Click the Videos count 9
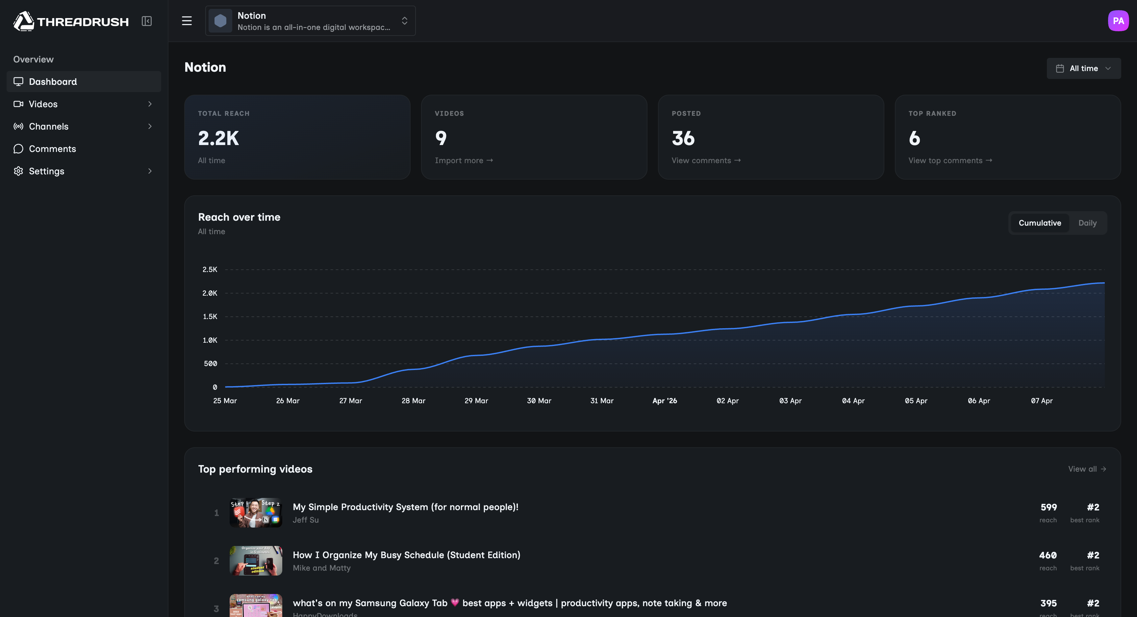Viewport: 1137px width, 617px height. coord(441,138)
